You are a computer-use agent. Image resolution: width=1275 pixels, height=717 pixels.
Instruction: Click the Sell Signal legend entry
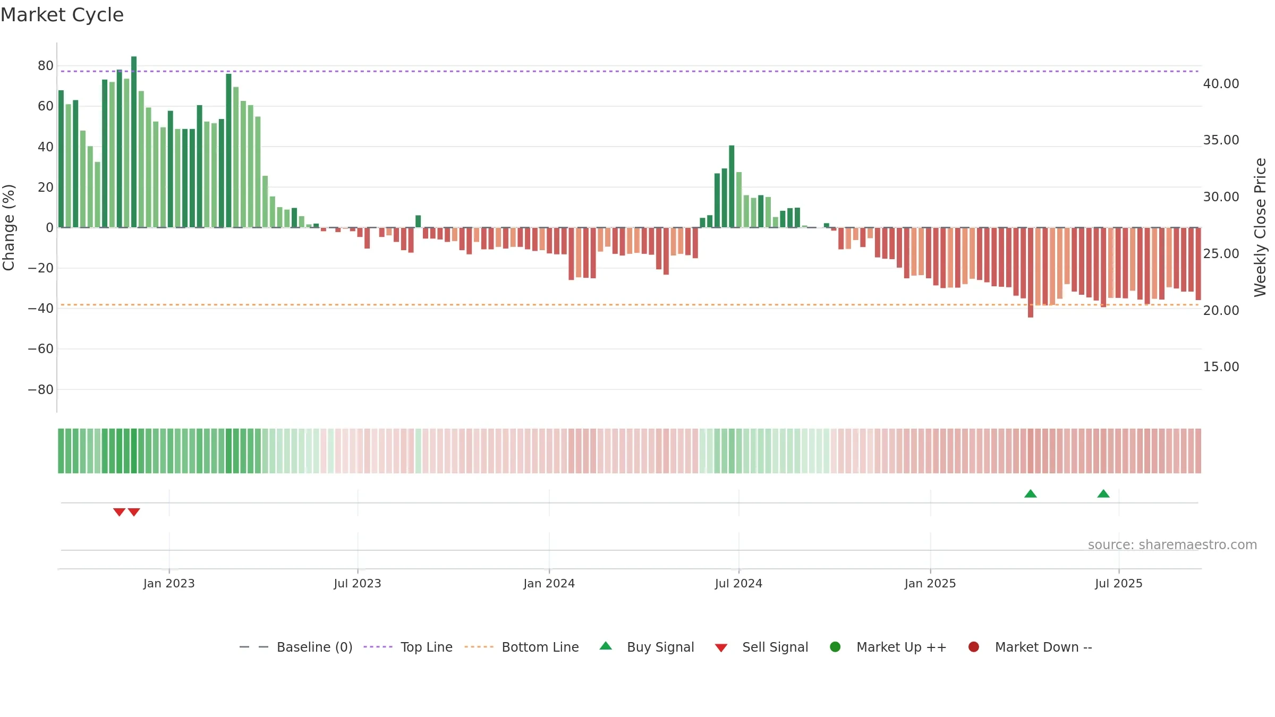point(761,647)
